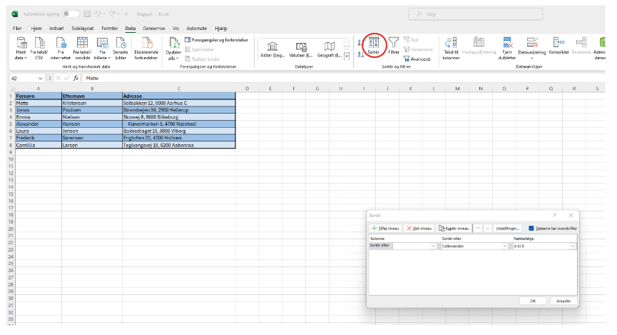Open Forespørgsler og forbindelser pane
Image resolution: width=617 pixels, height=335 pixels.
[x=216, y=40]
